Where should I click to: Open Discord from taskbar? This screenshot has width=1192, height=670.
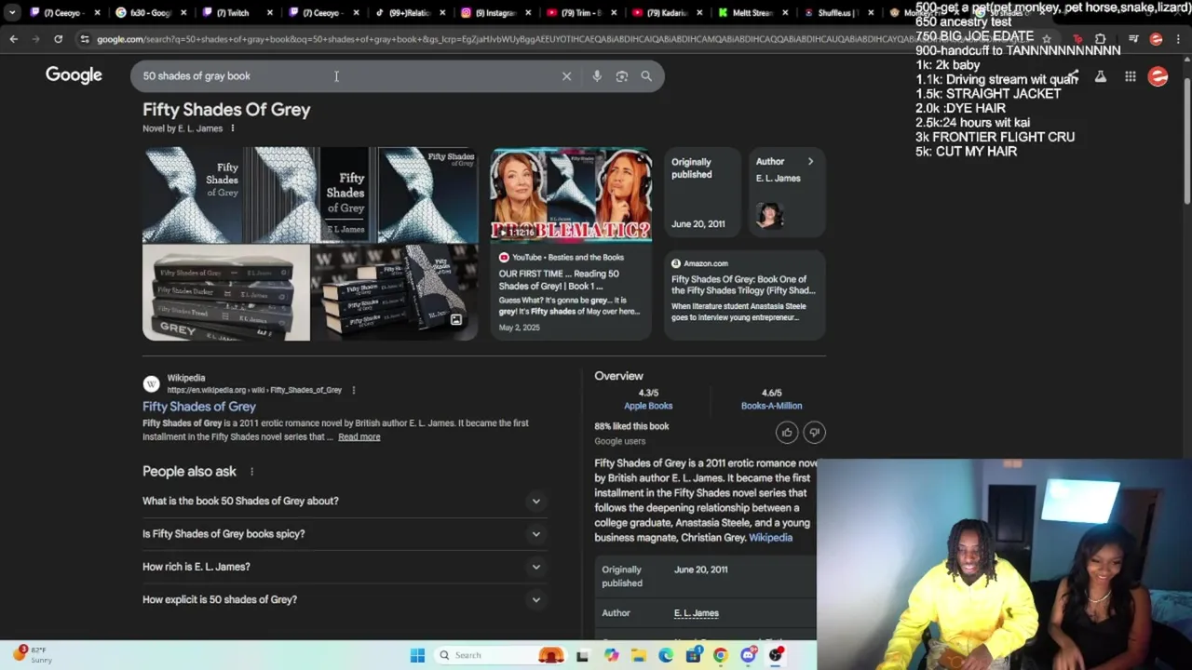(748, 655)
